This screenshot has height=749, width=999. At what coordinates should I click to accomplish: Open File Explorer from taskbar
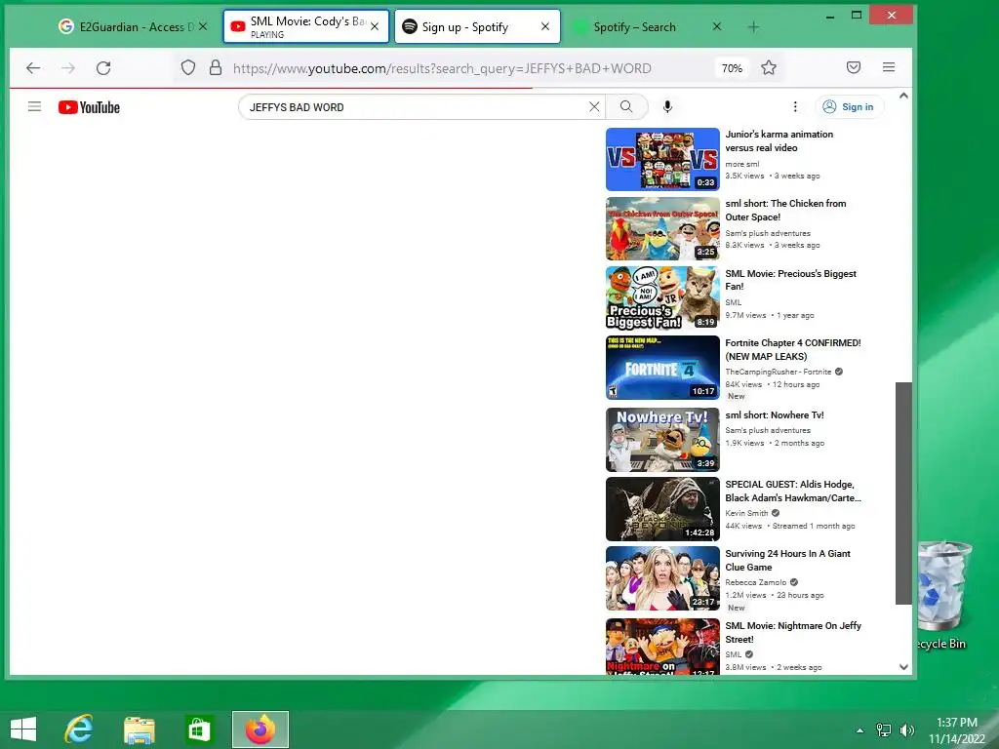[139, 729]
